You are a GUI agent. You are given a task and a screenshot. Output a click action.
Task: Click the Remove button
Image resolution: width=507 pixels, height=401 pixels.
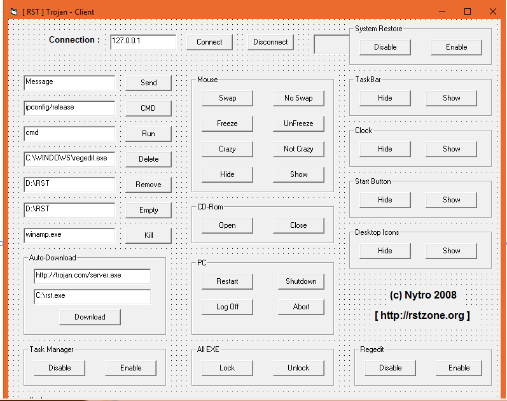pos(148,185)
